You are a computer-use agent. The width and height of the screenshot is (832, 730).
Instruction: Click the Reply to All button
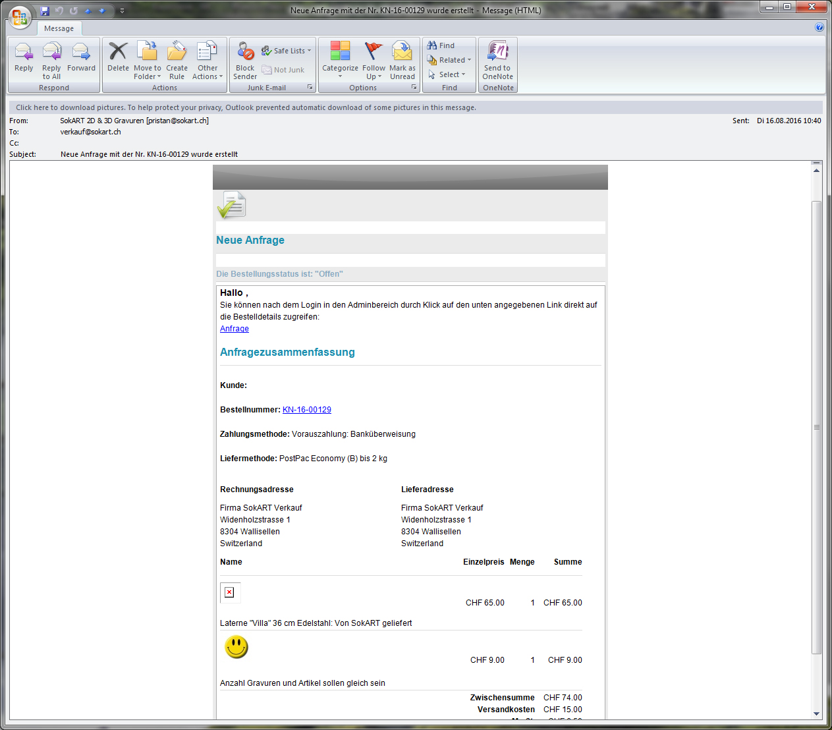tap(51, 59)
